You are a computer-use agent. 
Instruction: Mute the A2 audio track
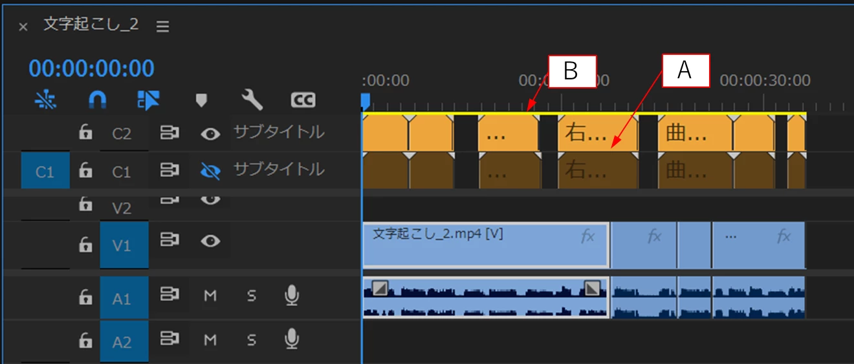[x=210, y=339]
